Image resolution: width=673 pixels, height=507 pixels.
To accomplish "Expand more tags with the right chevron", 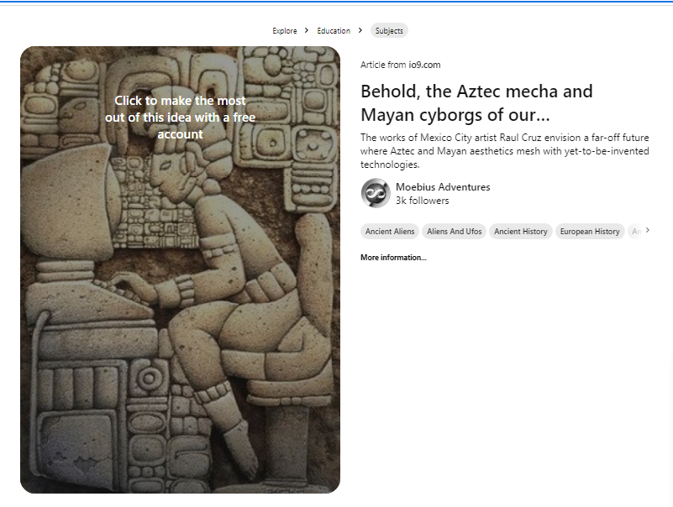I will [x=647, y=230].
